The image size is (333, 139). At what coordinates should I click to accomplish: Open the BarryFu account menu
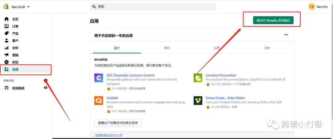point(318,7)
